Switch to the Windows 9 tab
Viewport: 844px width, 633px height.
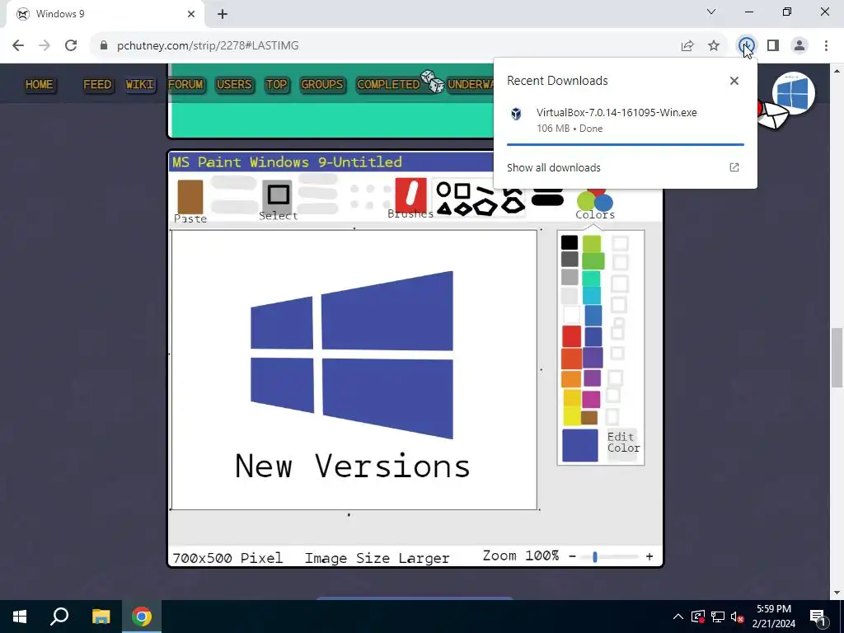point(105,14)
